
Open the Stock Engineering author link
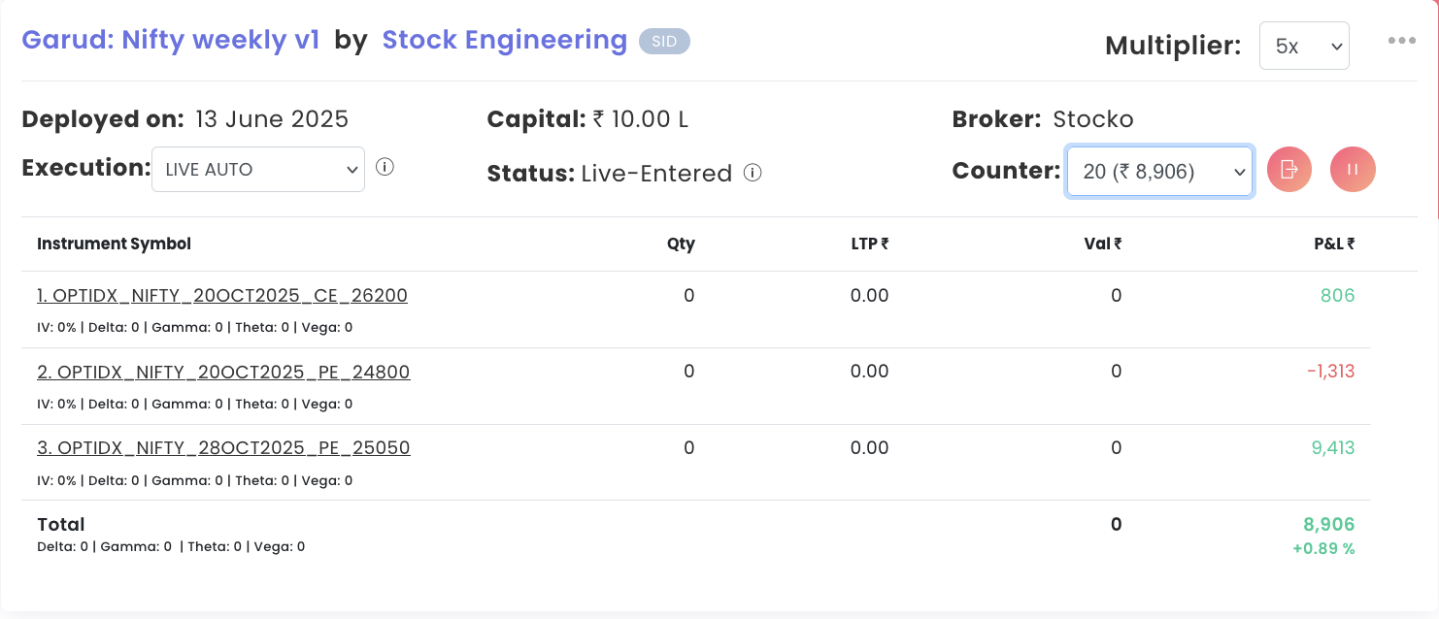(x=505, y=40)
